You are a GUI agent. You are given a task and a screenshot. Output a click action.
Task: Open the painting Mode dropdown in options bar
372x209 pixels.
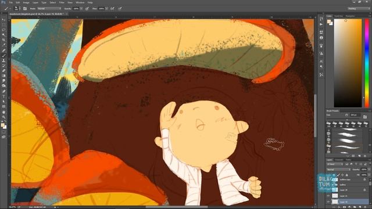coord(49,9)
